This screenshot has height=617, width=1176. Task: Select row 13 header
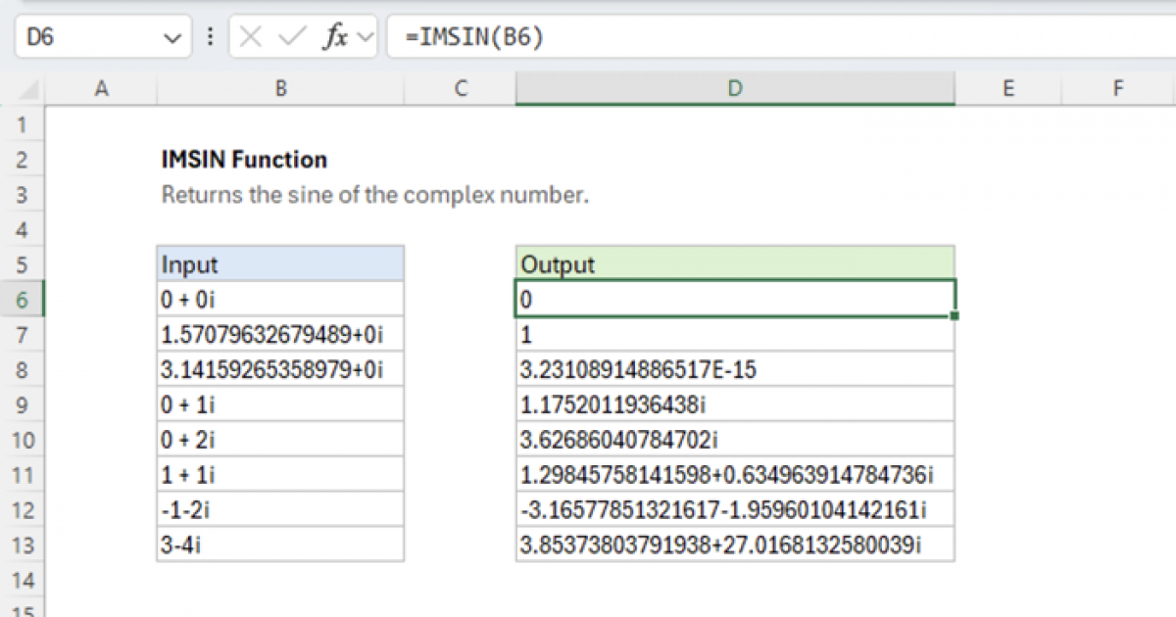24,546
